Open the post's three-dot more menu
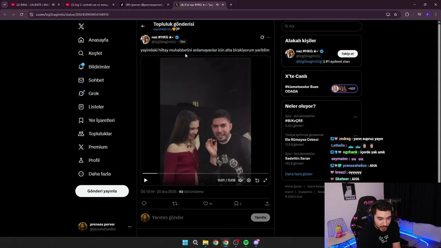This screenshot has width=441, height=248. [x=268, y=37]
